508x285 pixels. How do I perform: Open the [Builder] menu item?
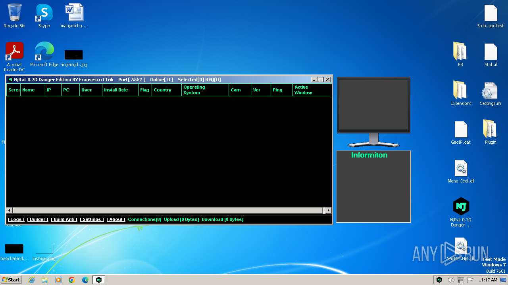click(38, 219)
